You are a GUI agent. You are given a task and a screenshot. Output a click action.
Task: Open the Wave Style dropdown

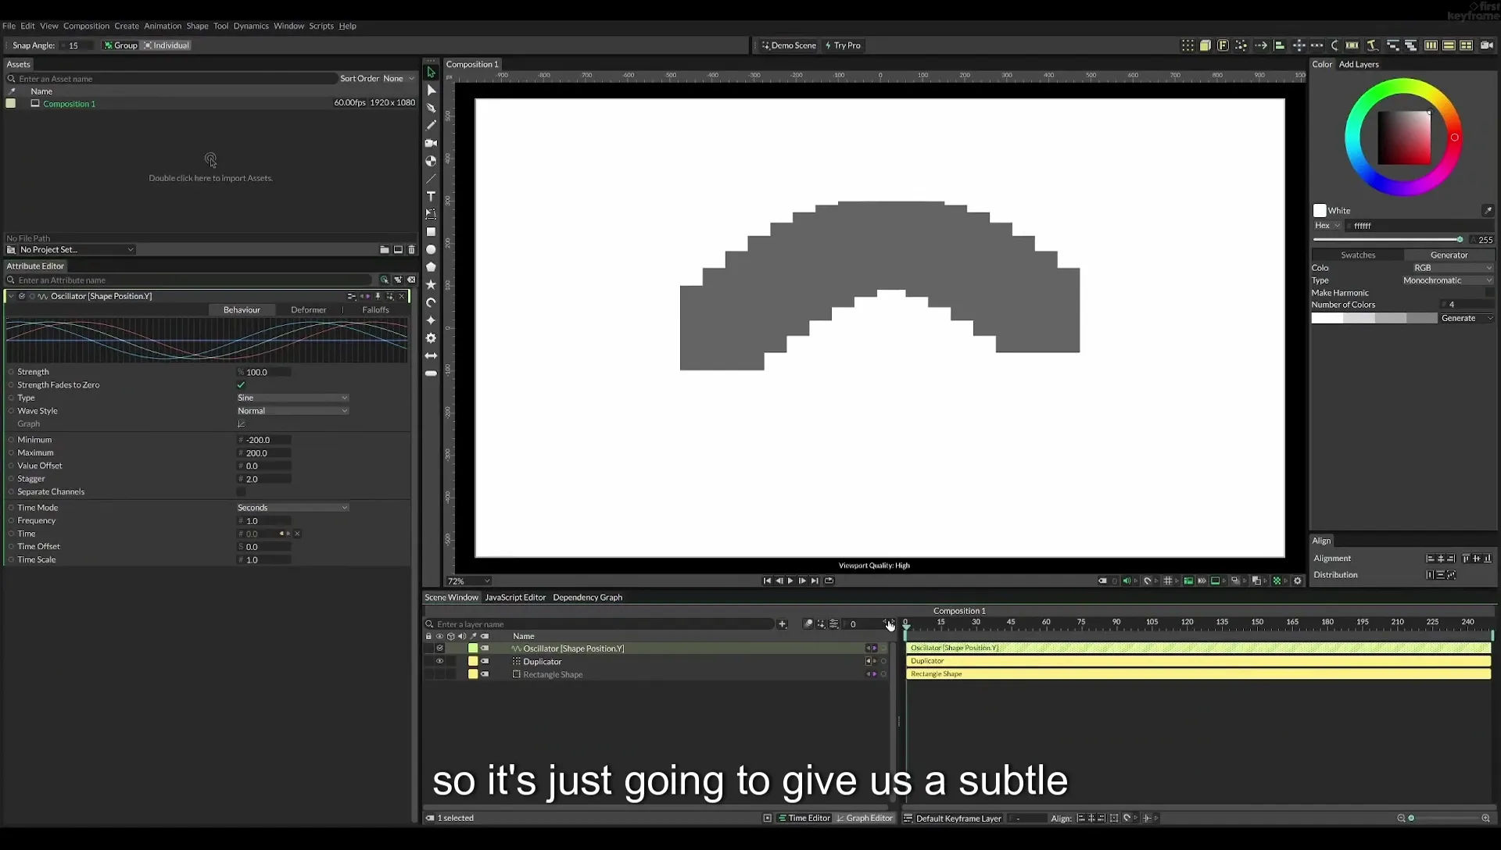[292, 411]
